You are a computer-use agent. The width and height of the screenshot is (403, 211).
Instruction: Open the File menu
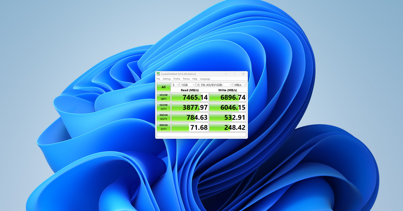pyautogui.click(x=158, y=79)
